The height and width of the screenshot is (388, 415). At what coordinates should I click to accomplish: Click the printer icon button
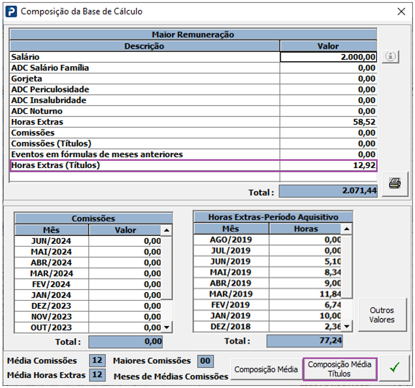point(395,184)
